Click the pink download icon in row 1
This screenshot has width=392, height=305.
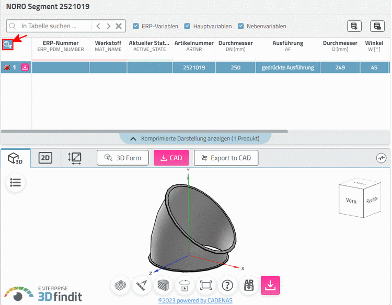(25, 67)
